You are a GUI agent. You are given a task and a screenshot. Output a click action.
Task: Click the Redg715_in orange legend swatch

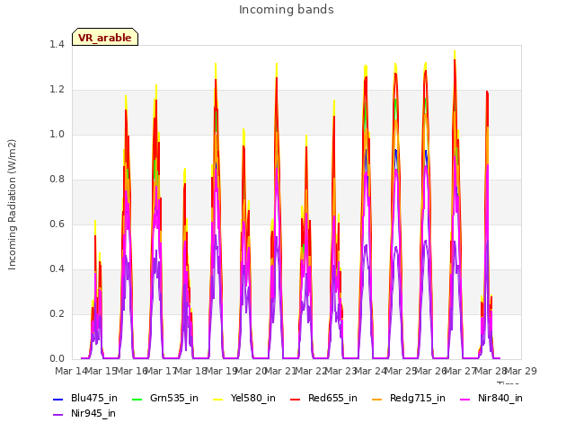coord(377,399)
